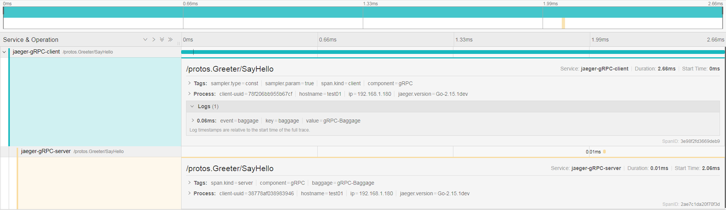Click tag span.kind=client
726x219 pixels.
pyautogui.click(x=341, y=83)
